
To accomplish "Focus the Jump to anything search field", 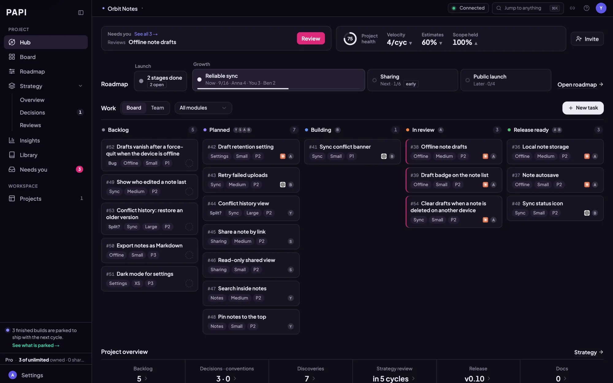I will coord(527,8).
